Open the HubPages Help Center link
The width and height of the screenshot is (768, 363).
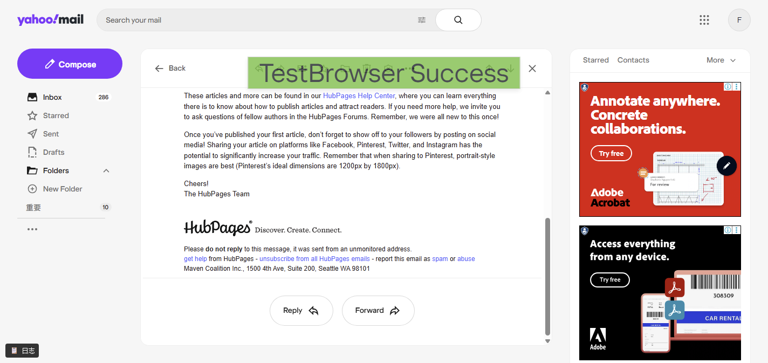click(x=359, y=96)
